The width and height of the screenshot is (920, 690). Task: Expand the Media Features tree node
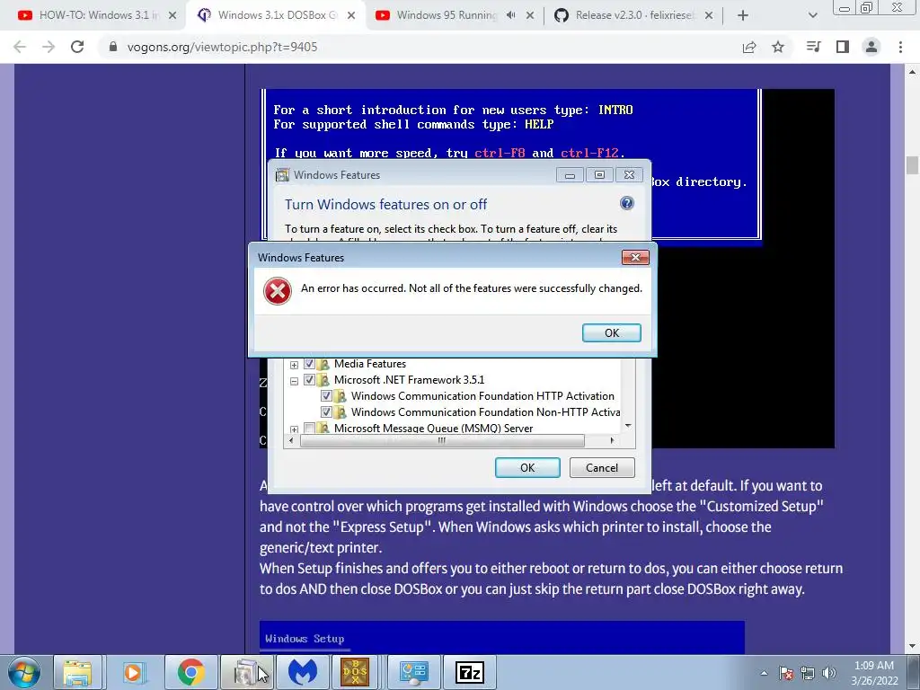pyautogui.click(x=294, y=365)
